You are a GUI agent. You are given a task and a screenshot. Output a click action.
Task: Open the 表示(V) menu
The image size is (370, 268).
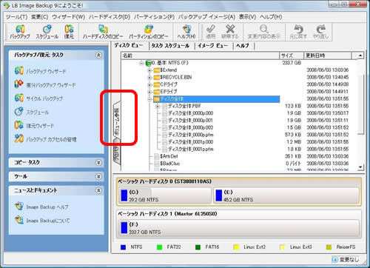pyautogui.click(x=247, y=17)
